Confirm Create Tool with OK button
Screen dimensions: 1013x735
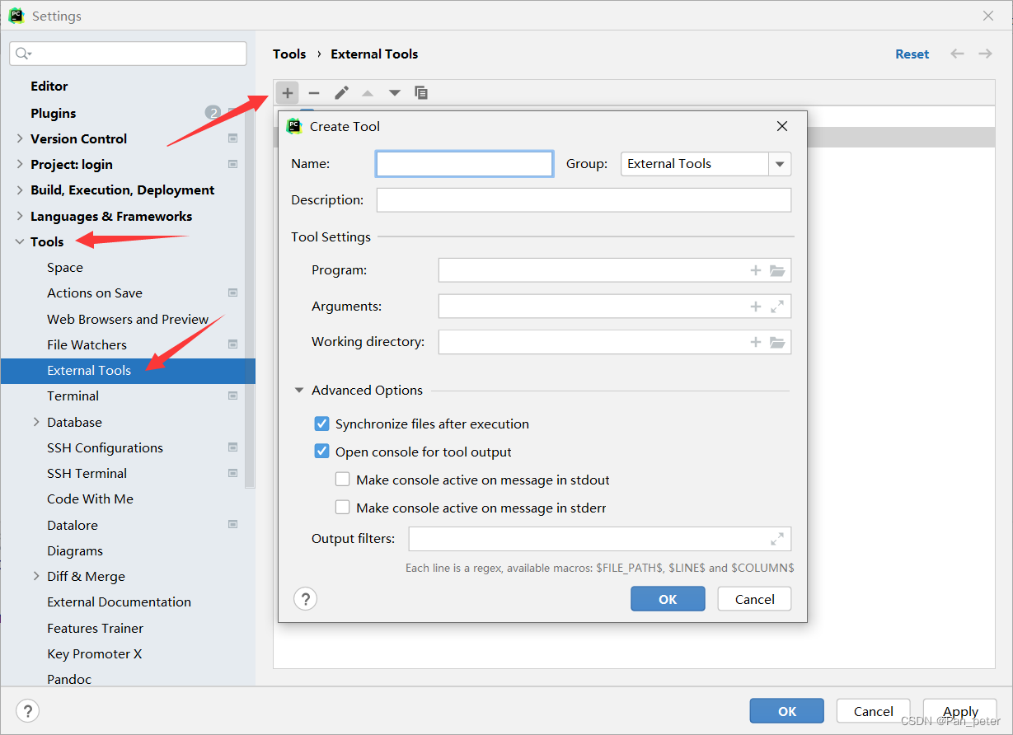click(668, 599)
